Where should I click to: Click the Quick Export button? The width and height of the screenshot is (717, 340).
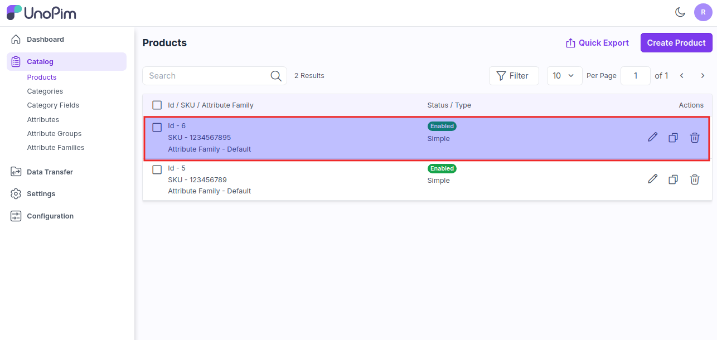click(x=597, y=43)
